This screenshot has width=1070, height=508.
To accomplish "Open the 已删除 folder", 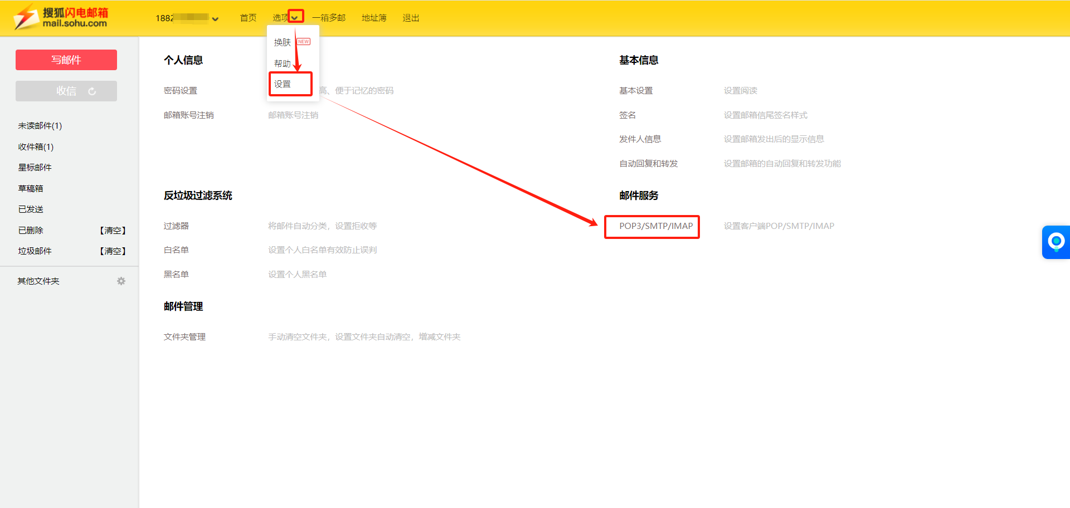I will [31, 231].
